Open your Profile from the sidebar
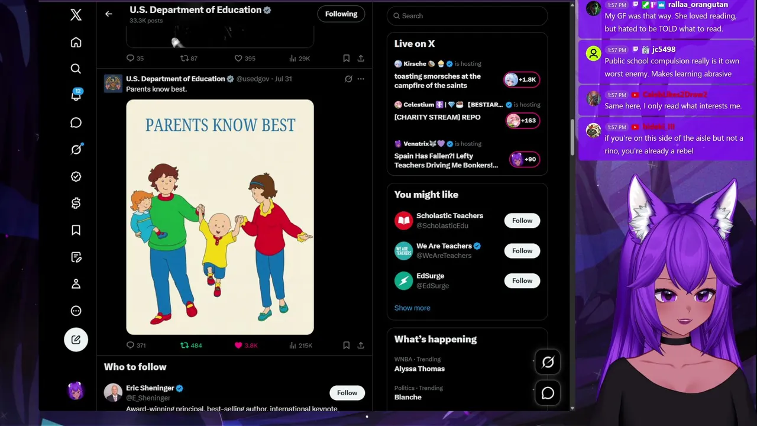This screenshot has width=757, height=426. [x=76, y=284]
